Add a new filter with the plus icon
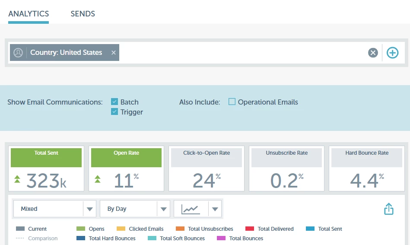This screenshot has width=410, height=245. click(392, 53)
